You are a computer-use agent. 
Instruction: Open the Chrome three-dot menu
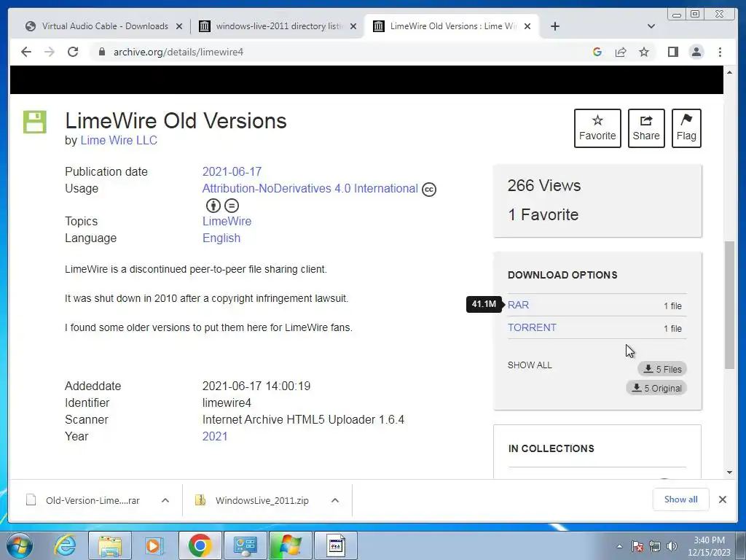(720, 52)
